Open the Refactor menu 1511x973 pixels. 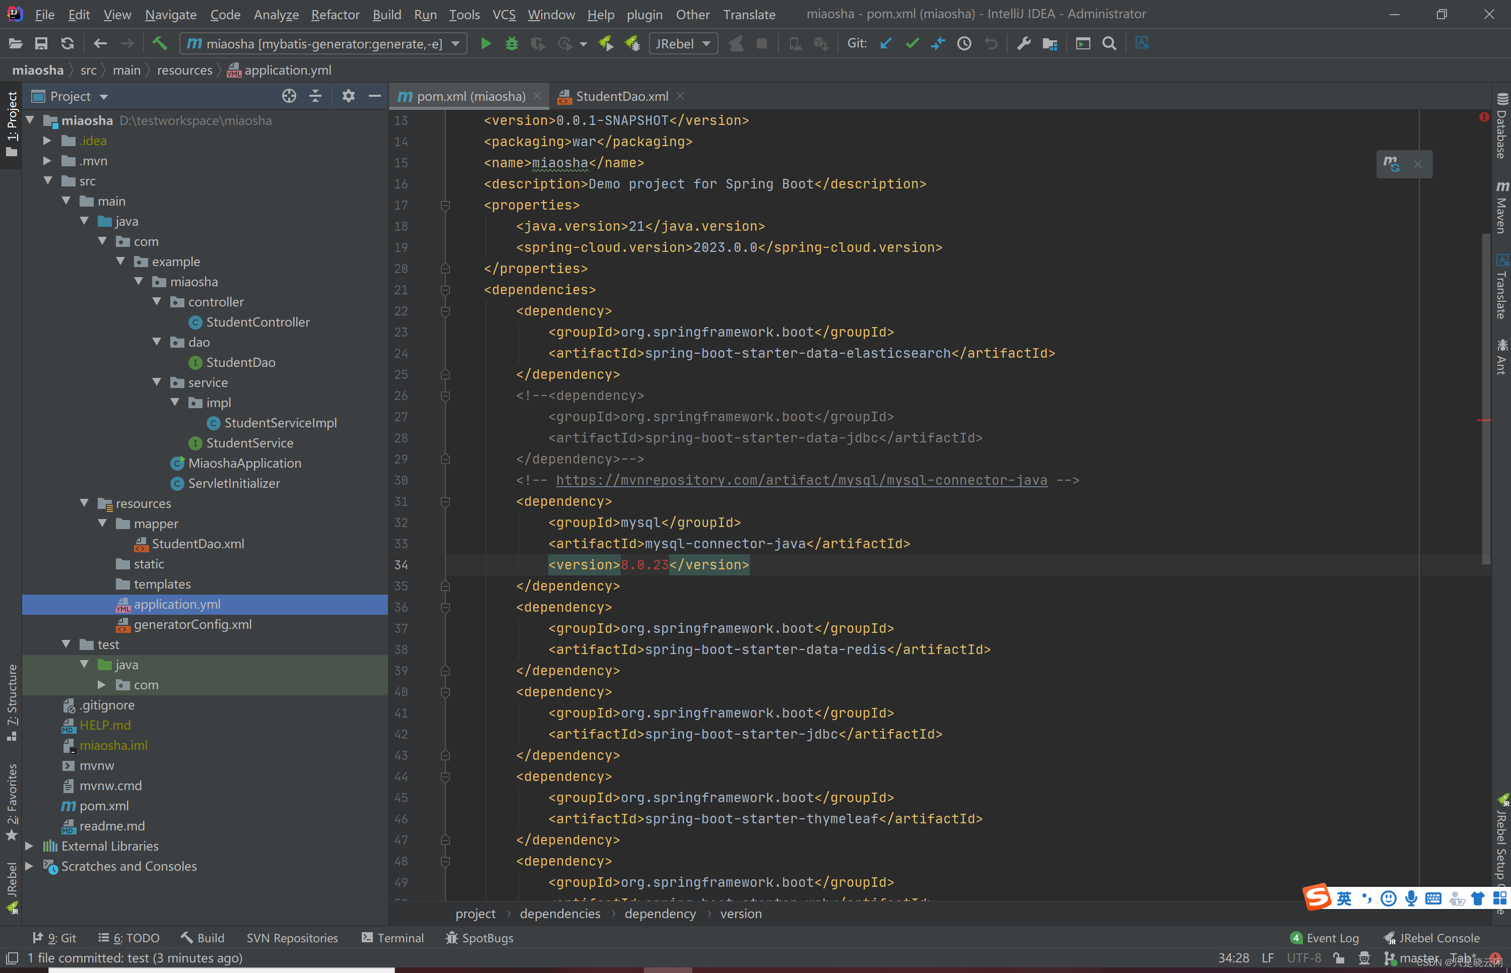tap(335, 14)
